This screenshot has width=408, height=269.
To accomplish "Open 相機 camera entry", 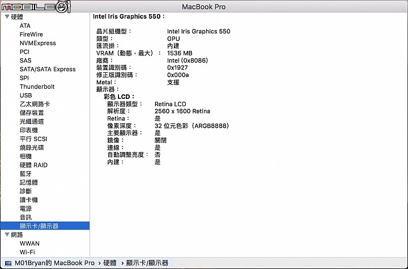I will tap(25, 156).
